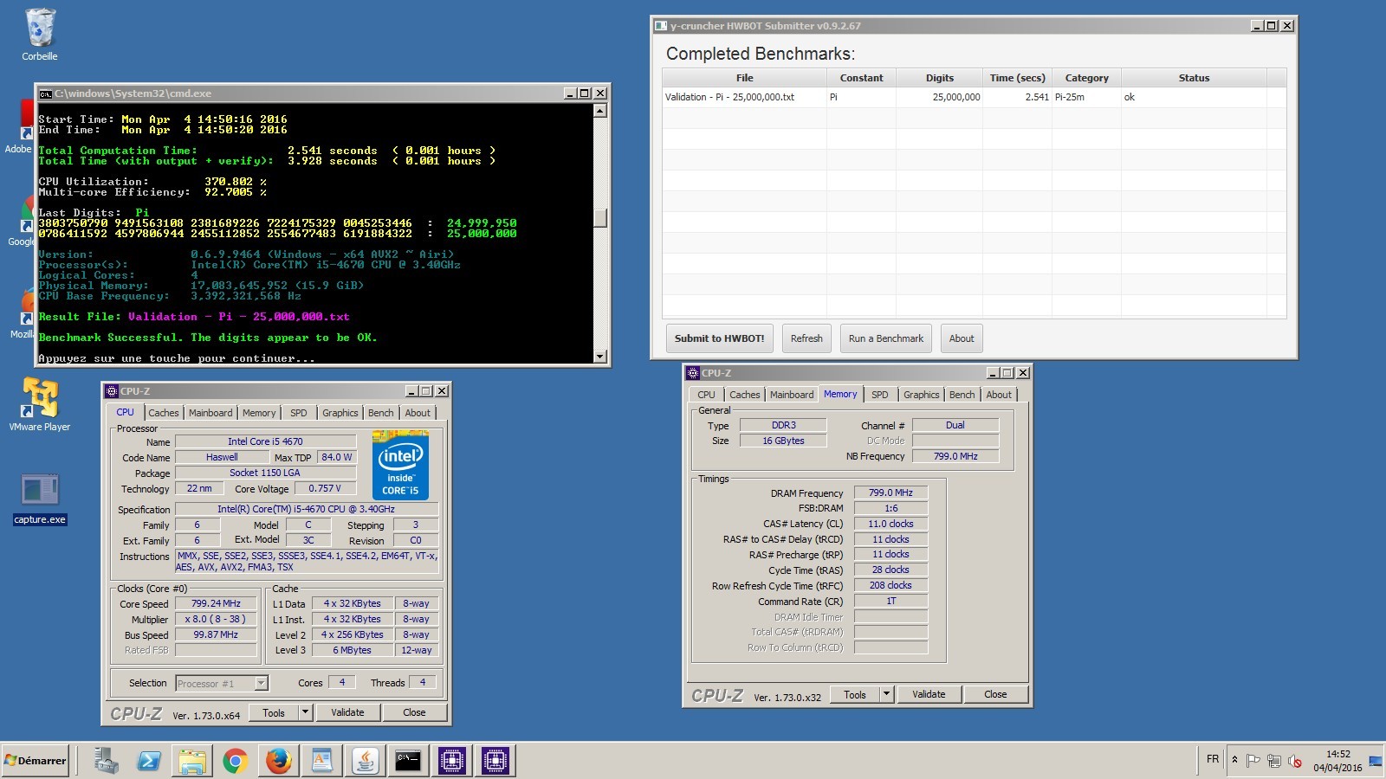The height and width of the screenshot is (779, 1386).
Task: Switch to the cmd.exe taskbar icon
Action: (x=408, y=761)
